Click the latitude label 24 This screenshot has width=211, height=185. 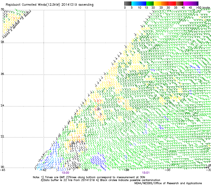pos(2,106)
